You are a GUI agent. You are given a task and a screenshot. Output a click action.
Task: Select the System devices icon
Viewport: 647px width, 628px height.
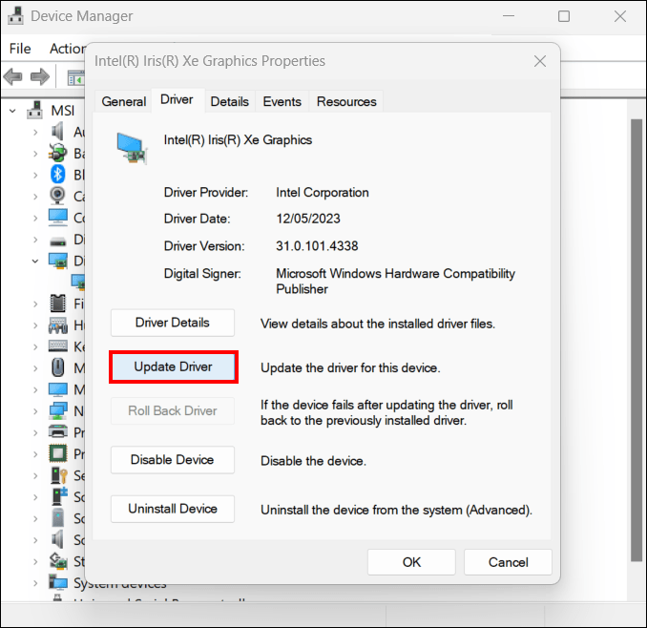pos(58,582)
